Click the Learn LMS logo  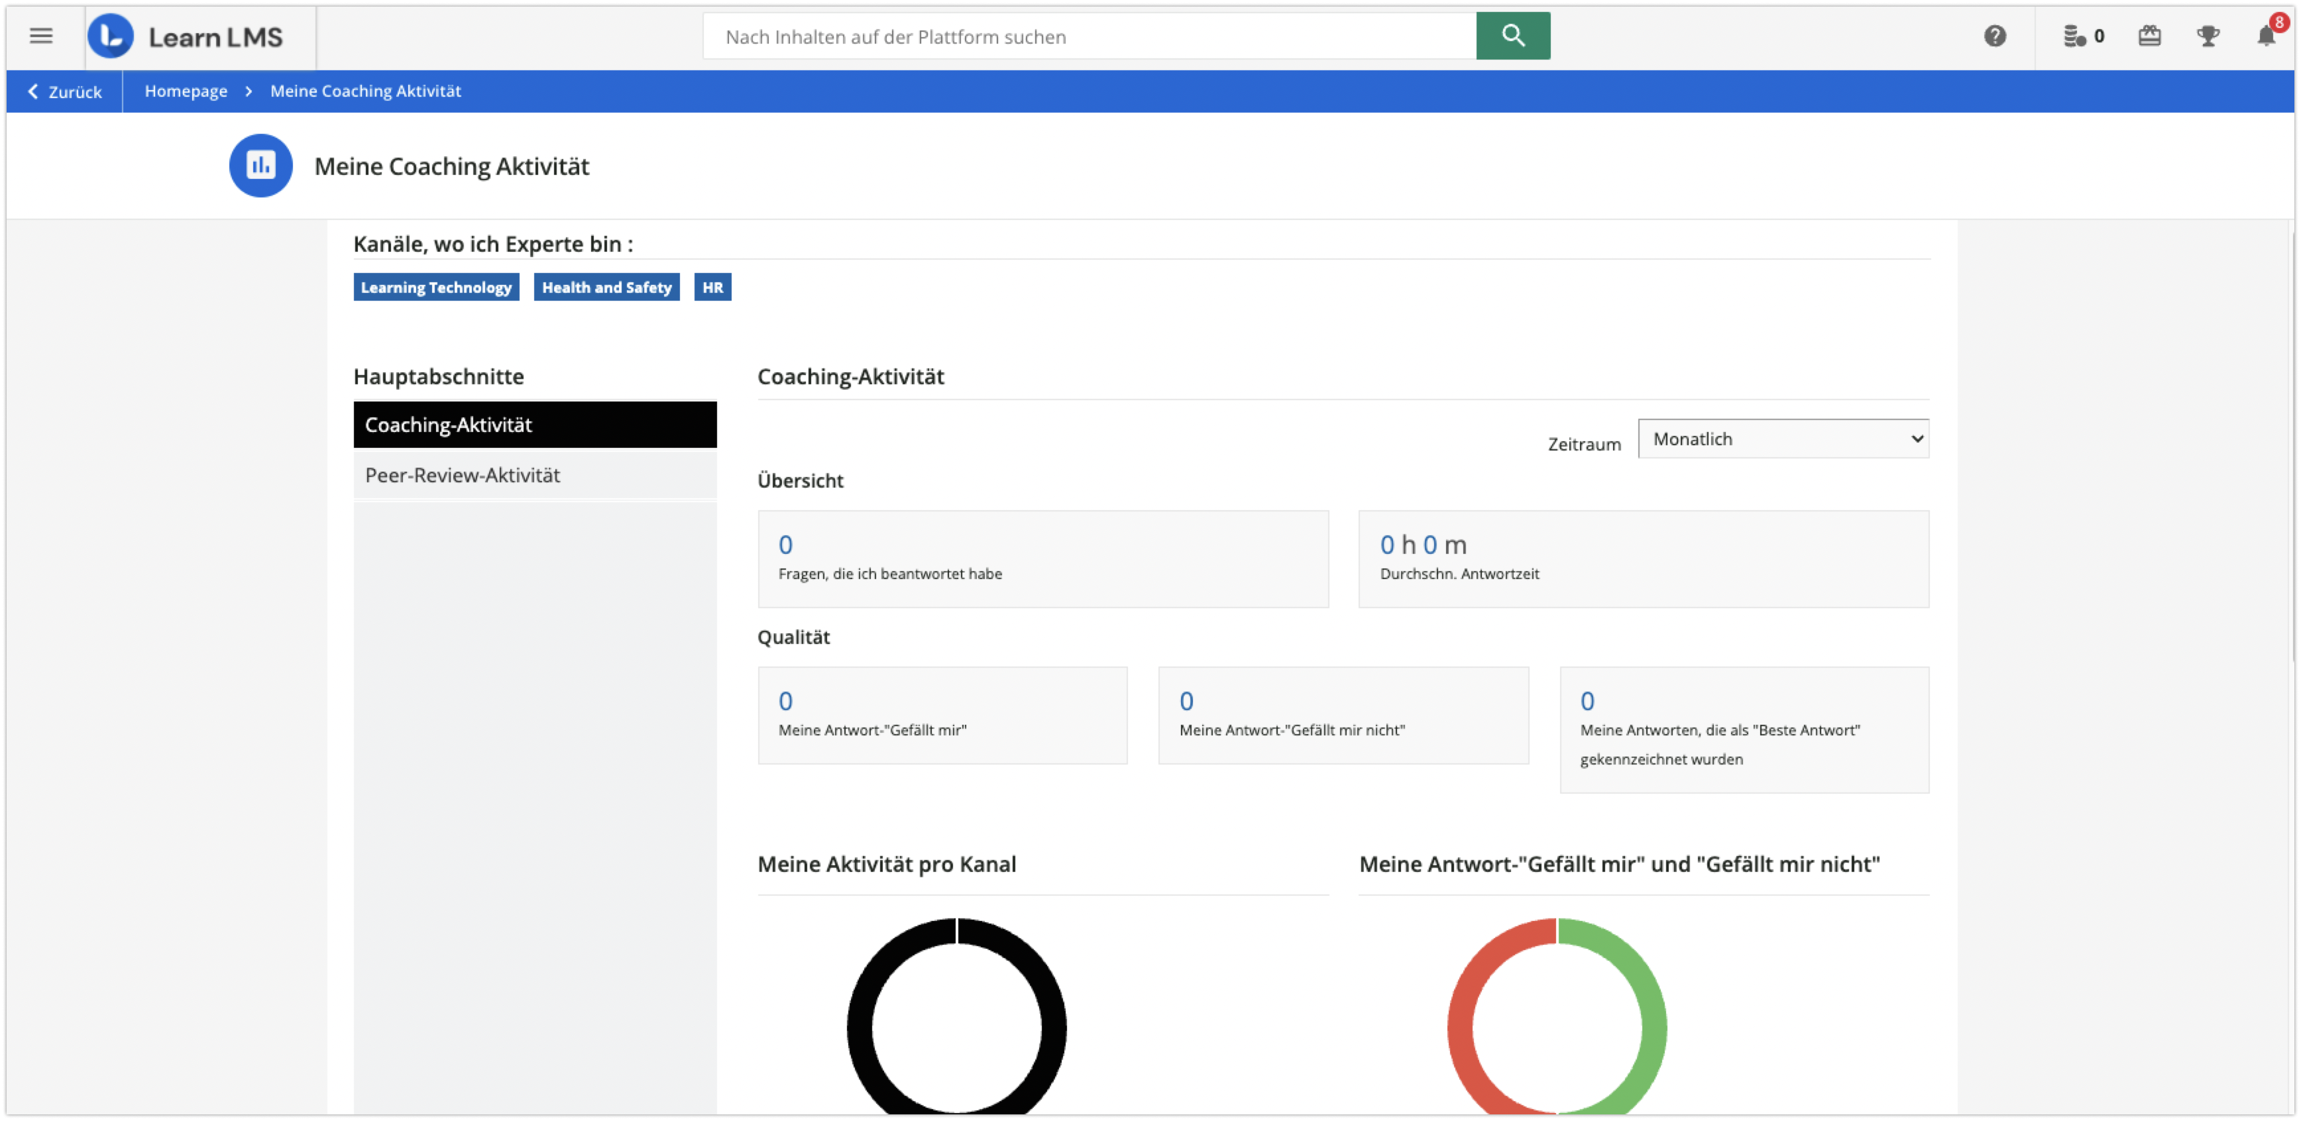pos(186,36)
